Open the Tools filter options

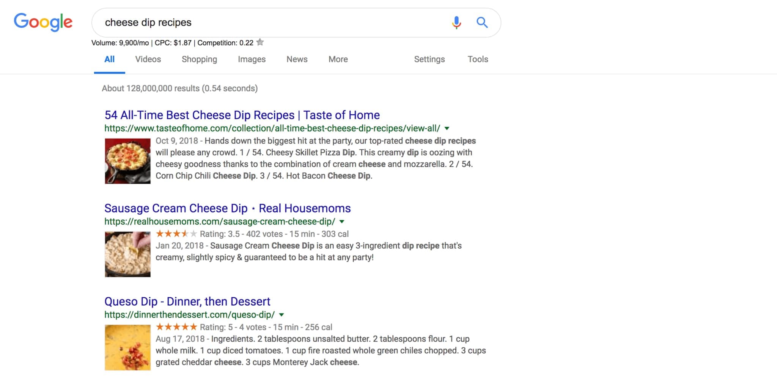point(478,59)
